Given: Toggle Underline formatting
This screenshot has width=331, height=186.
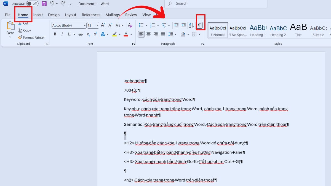Looking at the screenshot, I should click(69, 34).
